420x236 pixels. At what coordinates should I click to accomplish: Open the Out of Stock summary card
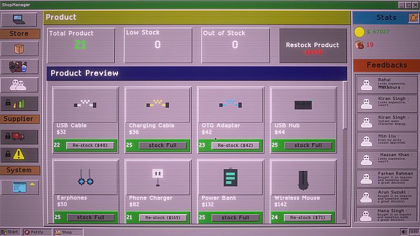pyautogui.click(x=235, y=46)
